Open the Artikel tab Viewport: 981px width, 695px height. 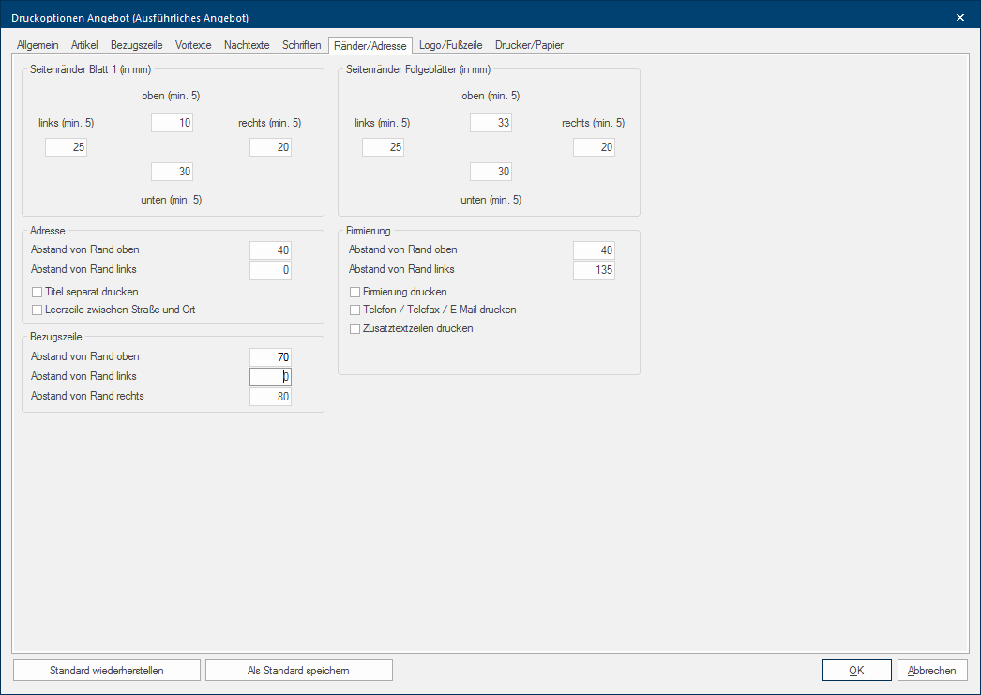pos(84,45)
